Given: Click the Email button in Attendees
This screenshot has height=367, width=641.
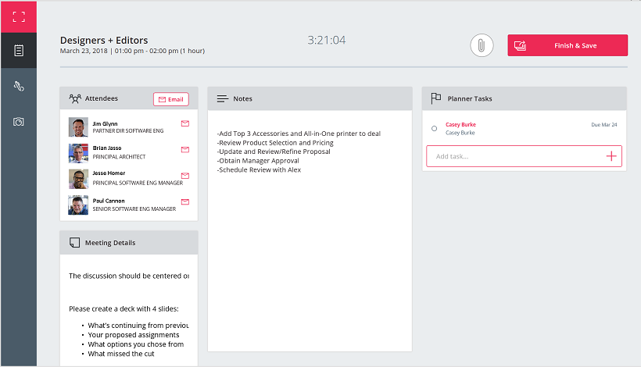Looking at the screenshot, I should (x=170, y=99).
